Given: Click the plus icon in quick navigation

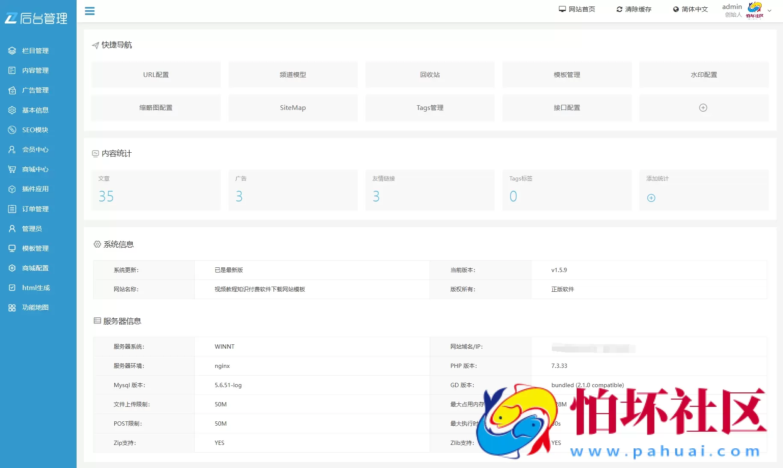Looking at the screenshot, I should pyautogui.click(x=703, y=108).
